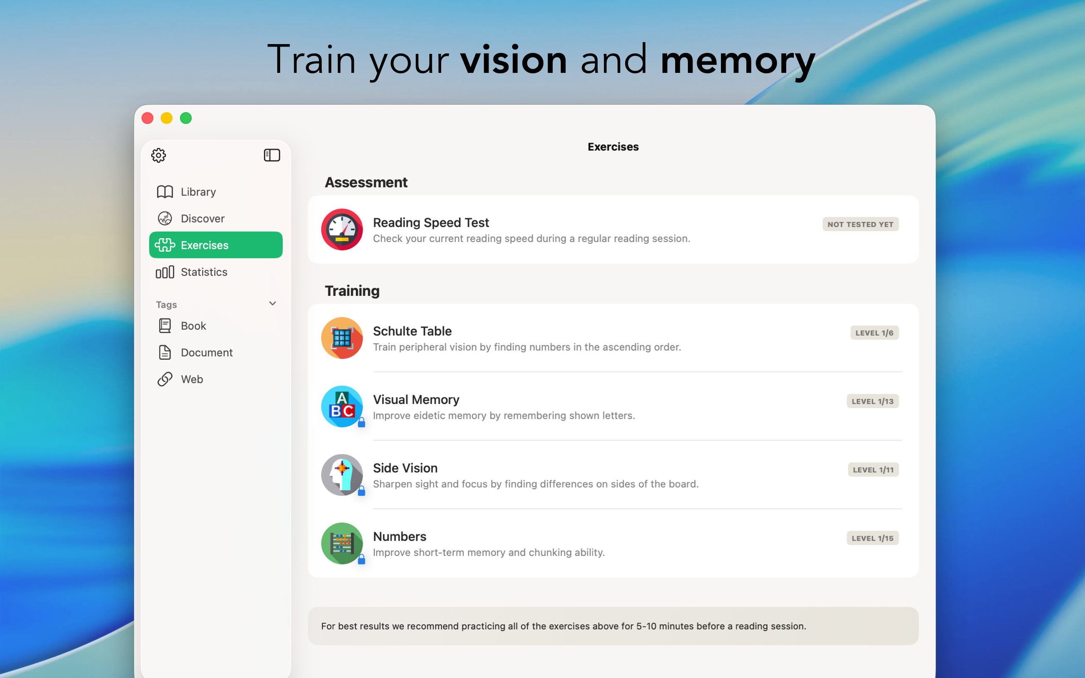Maximize the window with the green button
This screenshot has width=1085, height=678.
(x=186, y=118)
